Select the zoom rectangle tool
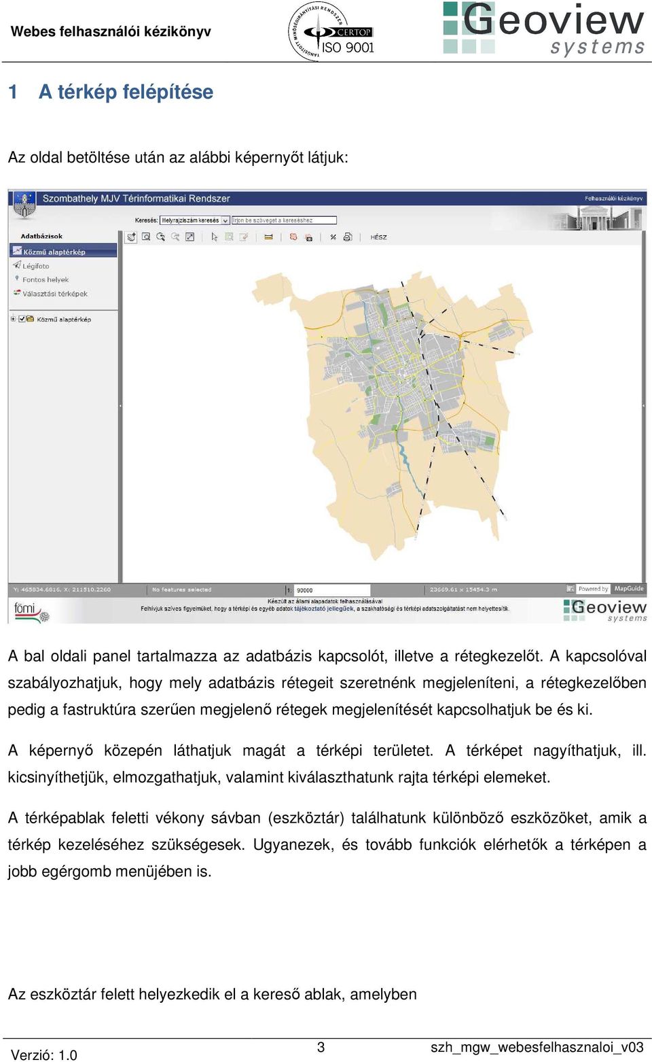Screen dimensions: 652x1062 pos(146,237)
